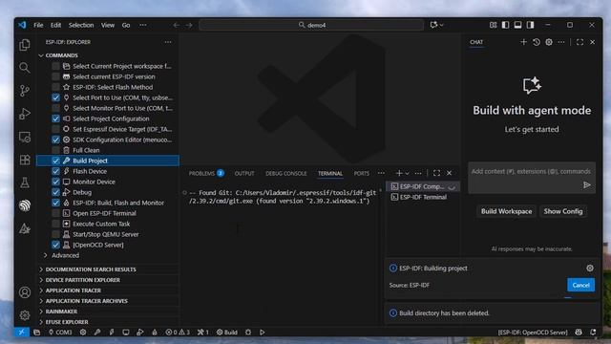
Task: Open Remote Explorer in activity bar
Action: [x=25, y=137]
